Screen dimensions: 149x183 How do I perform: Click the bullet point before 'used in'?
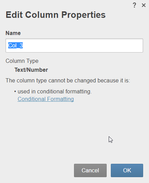click(x=15, y=92)
